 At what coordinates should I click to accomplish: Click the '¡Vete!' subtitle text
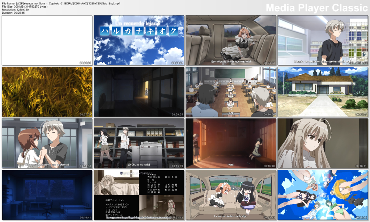231,165
